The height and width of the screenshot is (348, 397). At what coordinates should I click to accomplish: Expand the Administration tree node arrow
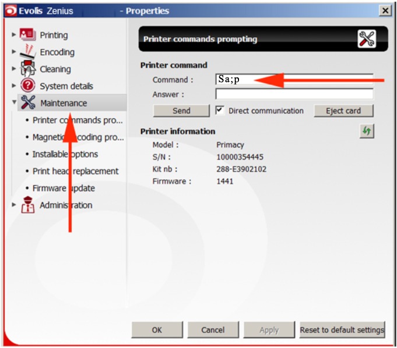coord(14,205)
